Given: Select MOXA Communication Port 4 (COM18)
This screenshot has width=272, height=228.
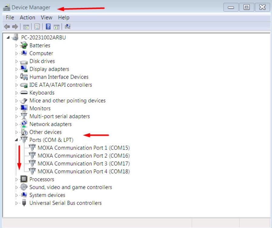Looking at the screenshot, I should pyautogui.click(x=83, y=171).
